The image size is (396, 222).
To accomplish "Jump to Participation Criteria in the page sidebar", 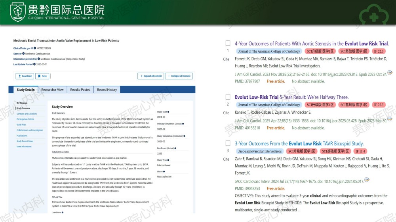I will (x=25, y=119).
